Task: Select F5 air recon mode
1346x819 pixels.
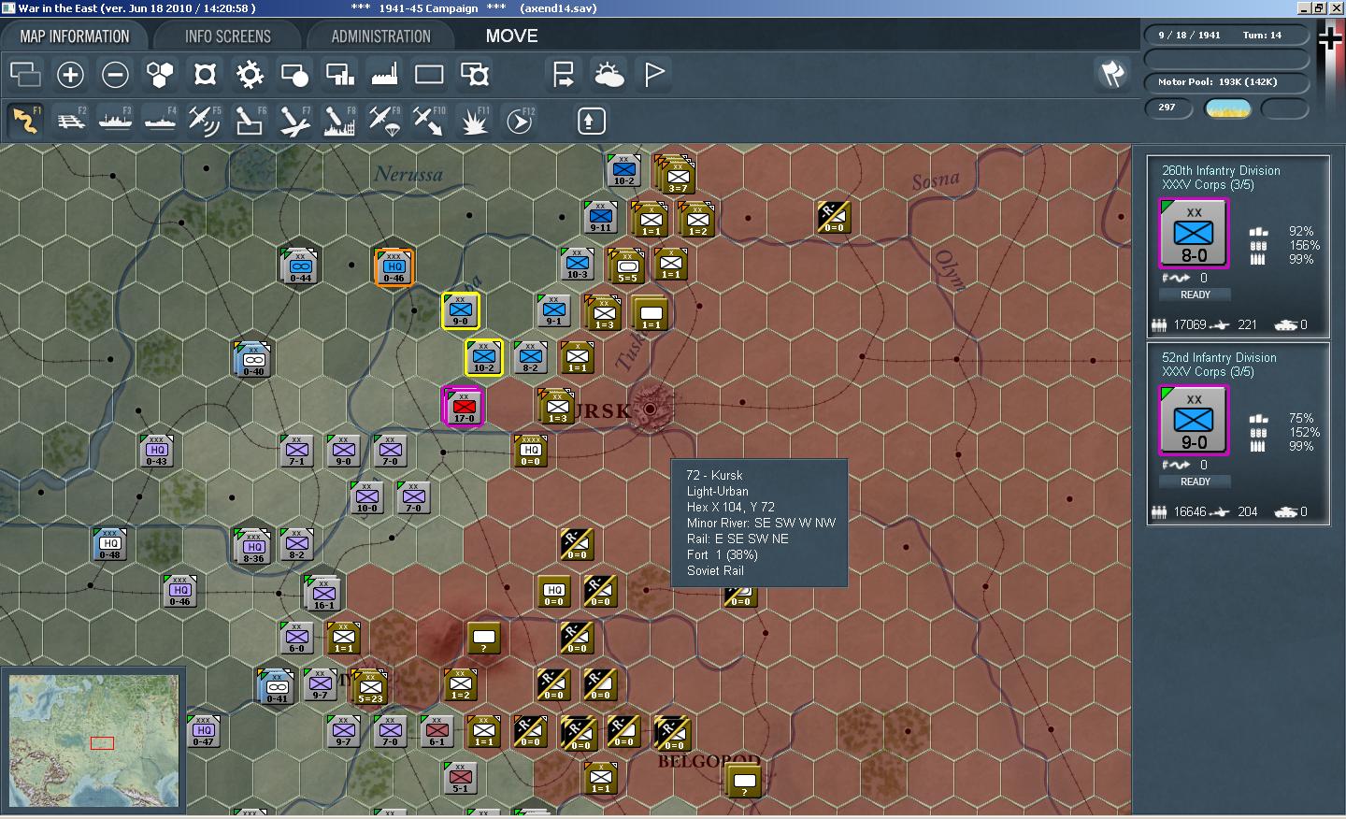Action: 205,121
